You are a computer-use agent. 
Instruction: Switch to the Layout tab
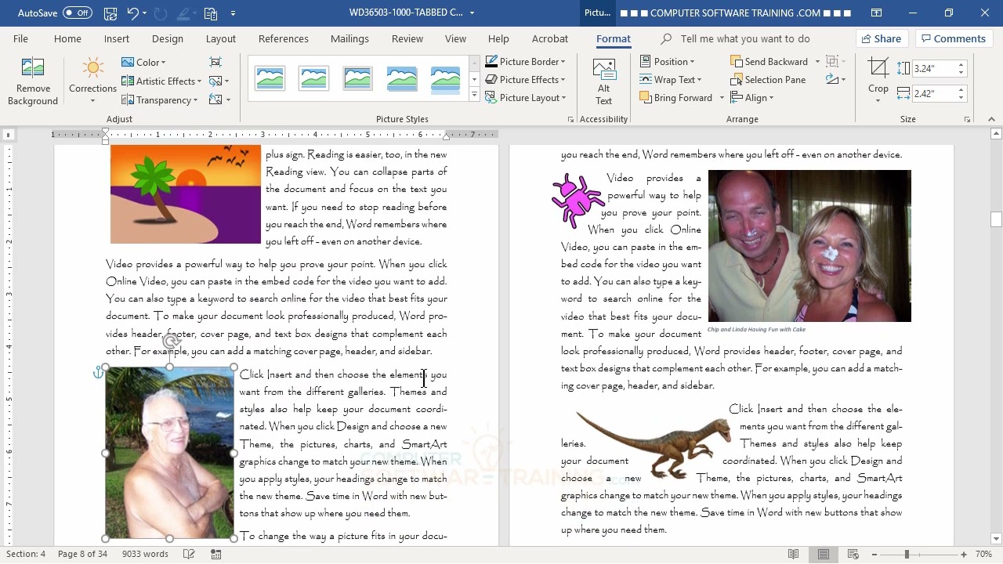pos(220,38)
